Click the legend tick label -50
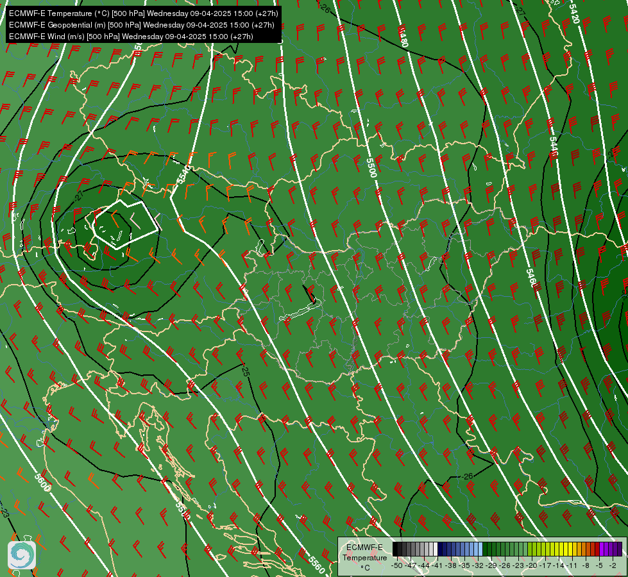The image size is (628, 577). click(396, 566)
